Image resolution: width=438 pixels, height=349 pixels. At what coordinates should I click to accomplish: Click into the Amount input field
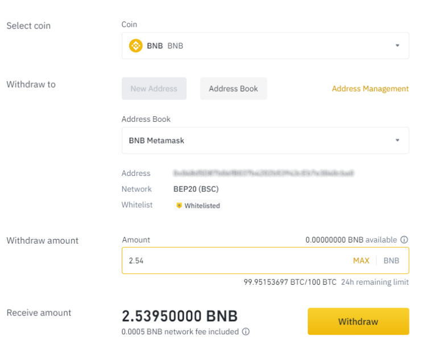pos(266,261)
